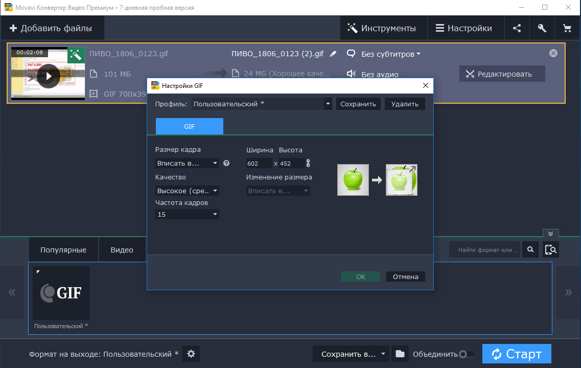Click the Edit button with scissors

502,74
